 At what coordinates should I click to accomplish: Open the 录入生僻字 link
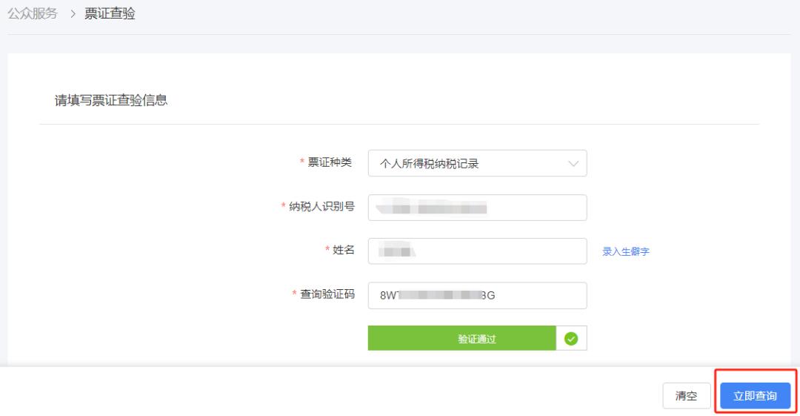(626, 251)
